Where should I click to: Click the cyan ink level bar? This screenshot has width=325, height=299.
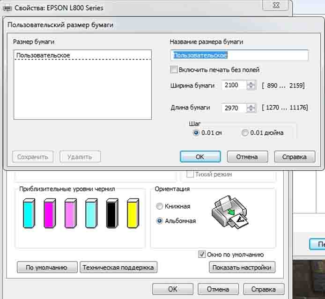[29, 213]
